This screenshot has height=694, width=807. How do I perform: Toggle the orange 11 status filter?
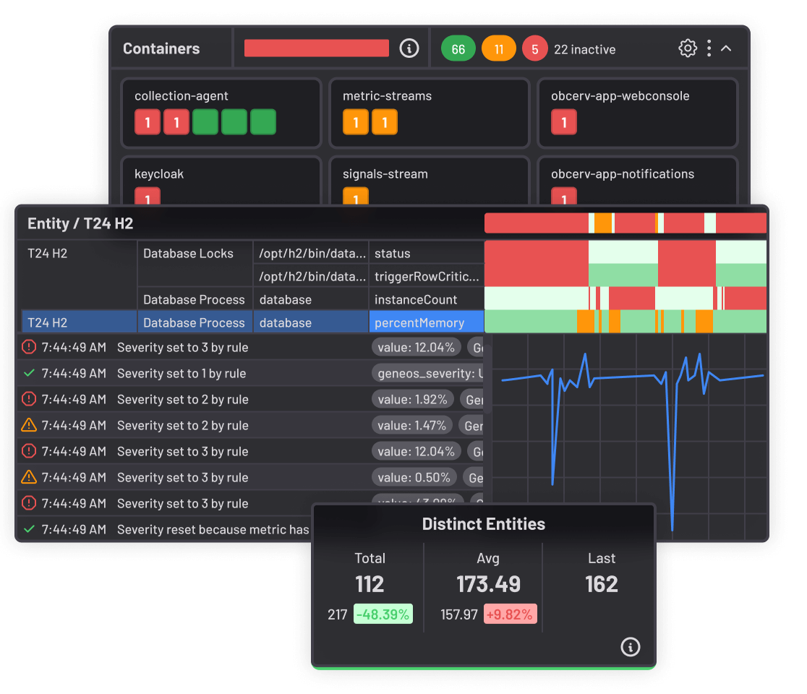(498, 49)
